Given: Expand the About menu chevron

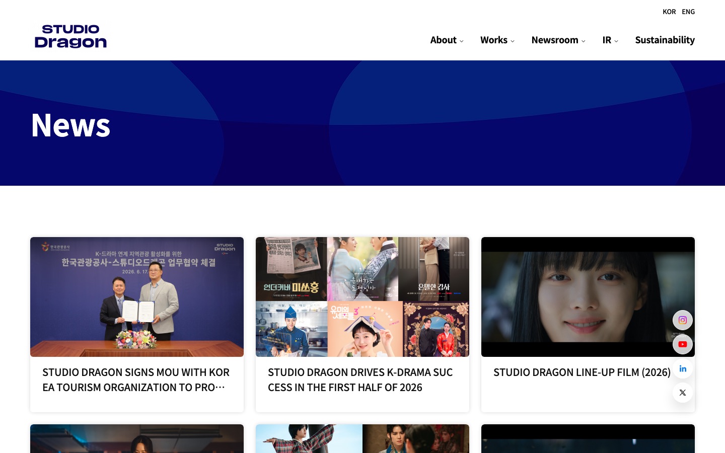Looking at the screenshot, I should (x=462, y=41).
